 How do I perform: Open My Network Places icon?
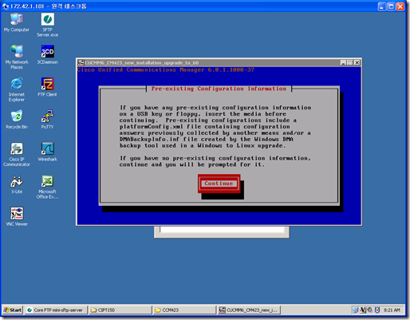(17, 57)
